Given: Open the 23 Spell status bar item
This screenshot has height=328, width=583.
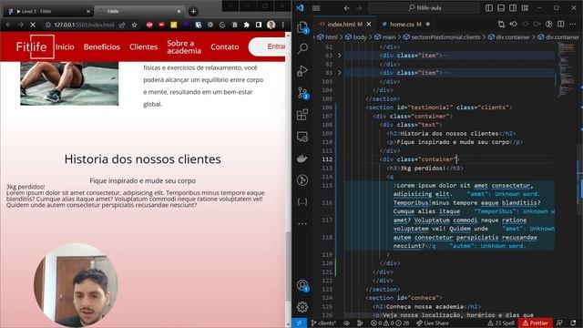Looking at the screenshot, I should 501,323.
